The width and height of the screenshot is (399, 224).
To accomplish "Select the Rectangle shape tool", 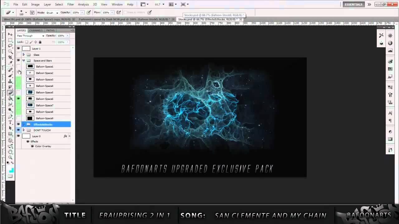I will pyautogui.click(x=10, y=134).
